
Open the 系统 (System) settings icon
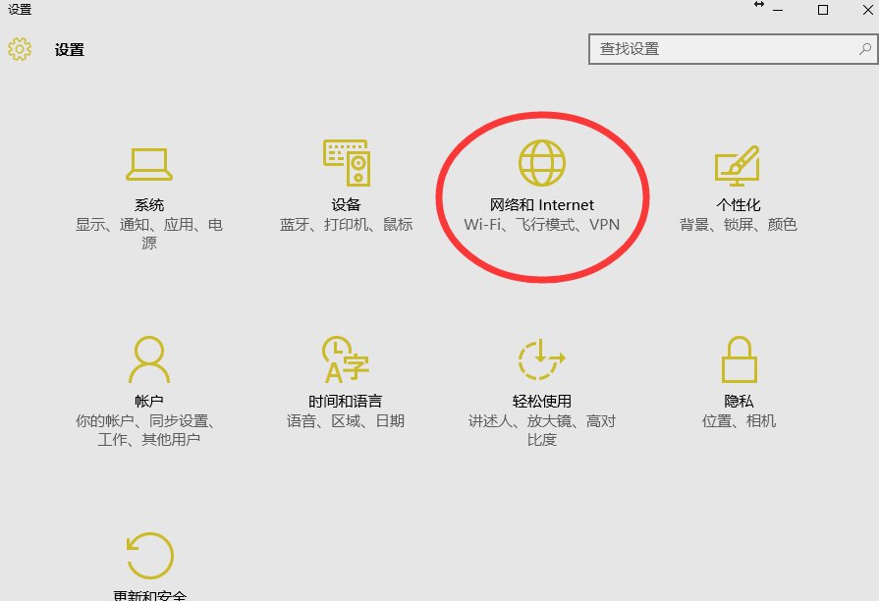pyautogui.click(x=149, y=162)
